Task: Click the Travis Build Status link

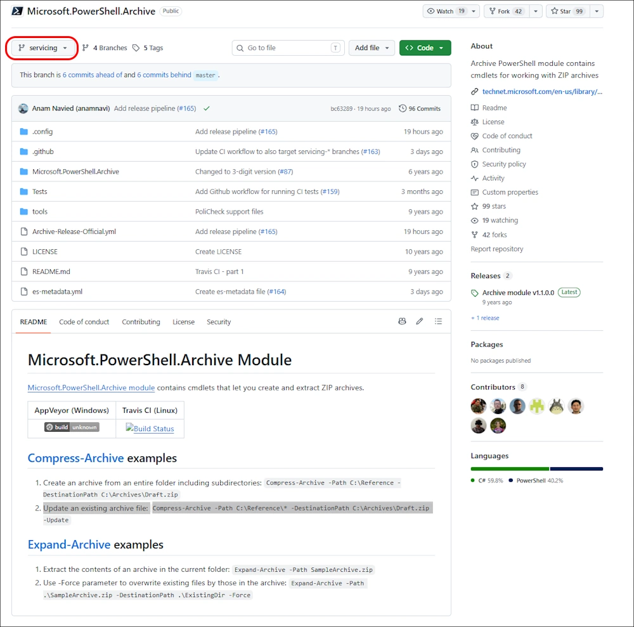Action: [x=150, y=428]
